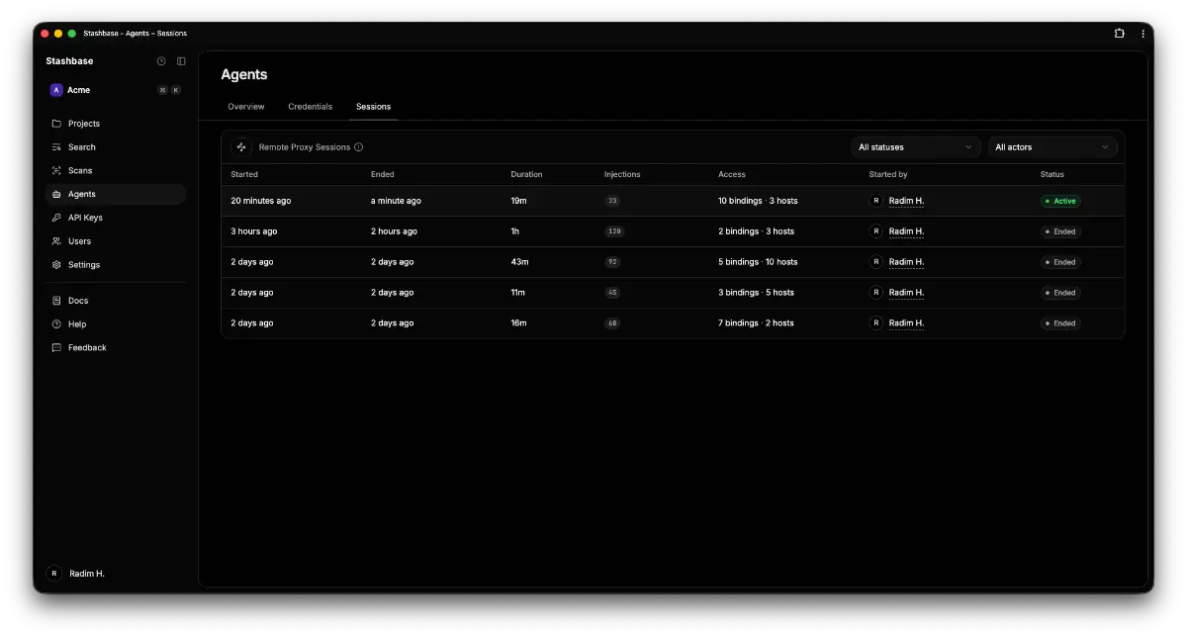
Task: Click the 19m duration value
Action: 519,201
